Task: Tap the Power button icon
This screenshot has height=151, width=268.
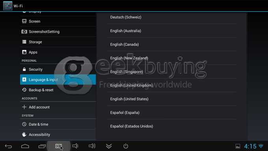Action: click(126, 146)
